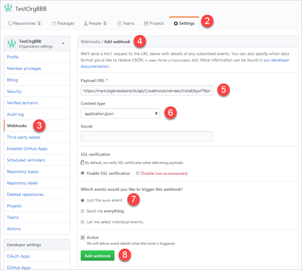
Task: Open Audit log in the sidebar
Action: 15,114
